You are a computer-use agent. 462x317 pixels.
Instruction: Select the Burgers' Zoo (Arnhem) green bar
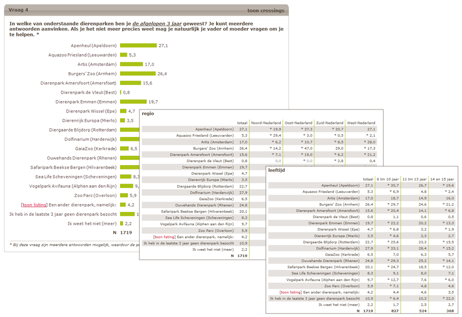(x=137, y=74)
